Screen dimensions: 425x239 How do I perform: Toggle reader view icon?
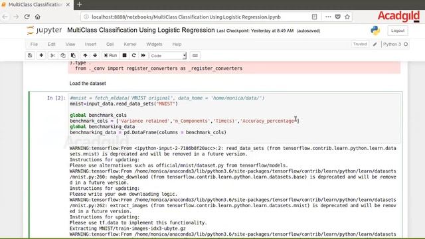click(314, 17)
